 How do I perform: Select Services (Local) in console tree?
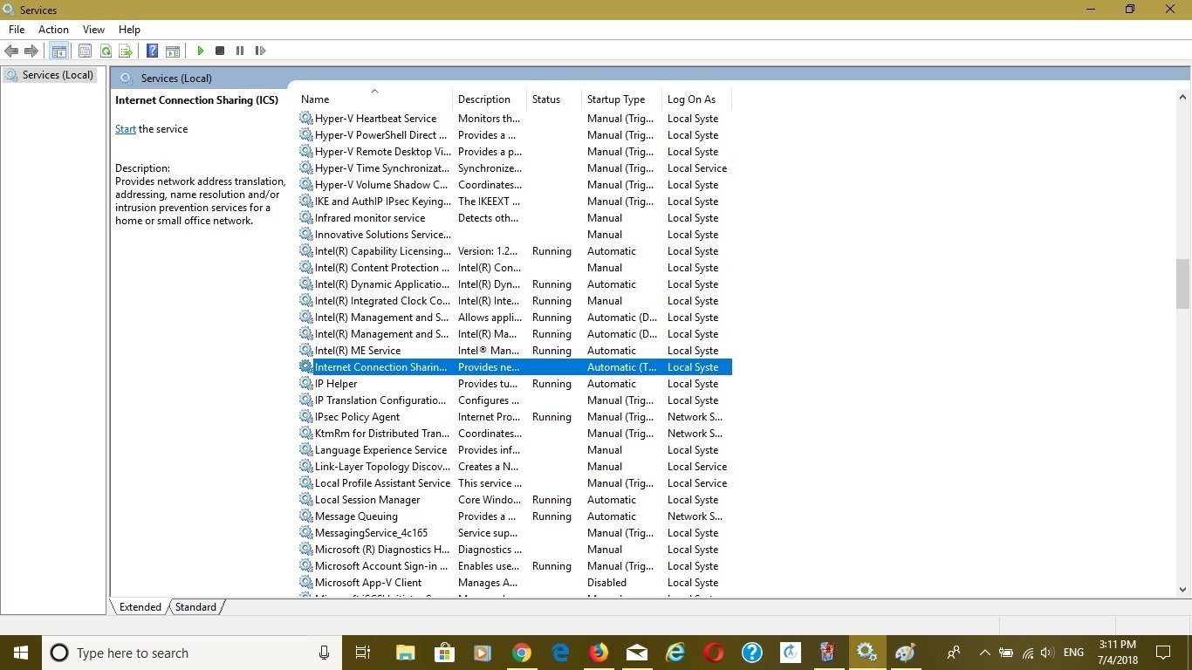[50, 75]
